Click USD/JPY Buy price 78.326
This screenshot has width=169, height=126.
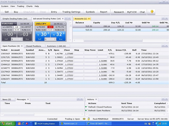[x=58, y=34]
